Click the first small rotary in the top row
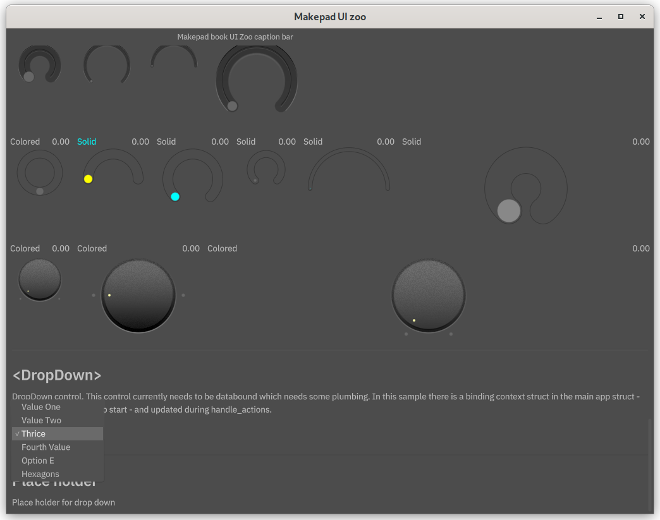The image size is (660, 520). 39,64
